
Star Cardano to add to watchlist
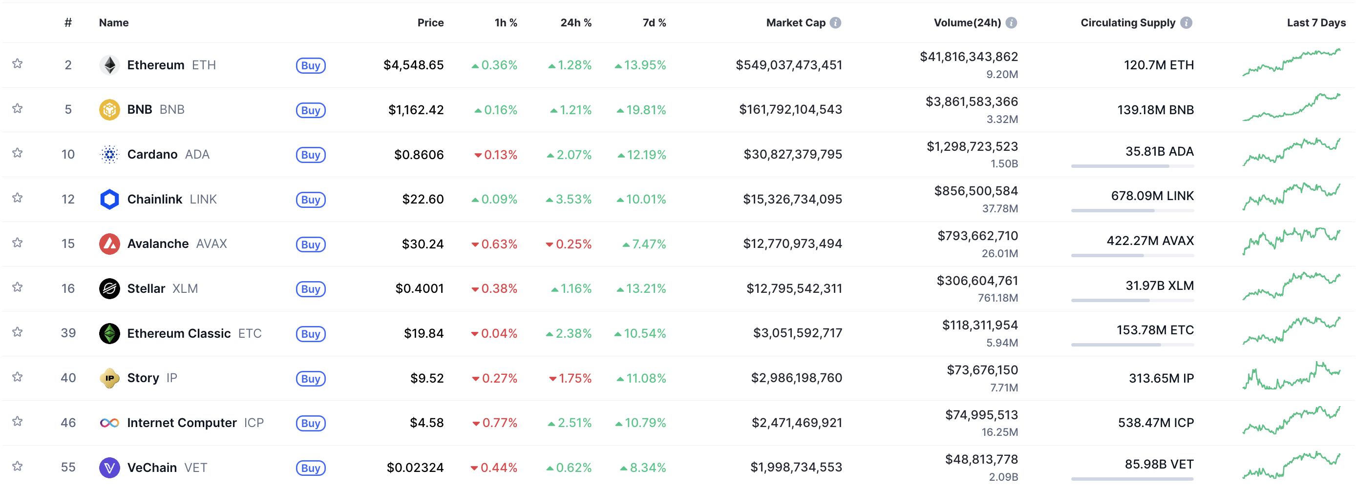click(18, 154)
